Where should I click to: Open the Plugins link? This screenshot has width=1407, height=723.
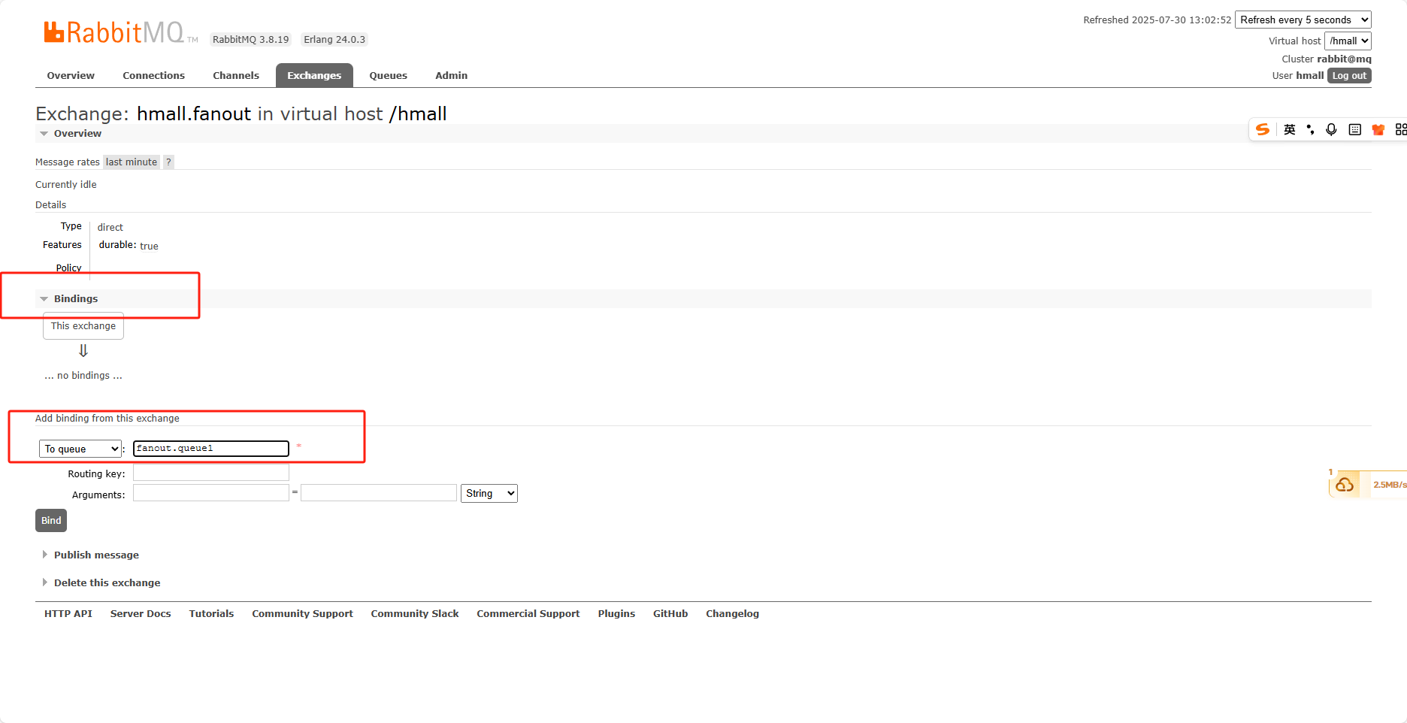[616, 613]
